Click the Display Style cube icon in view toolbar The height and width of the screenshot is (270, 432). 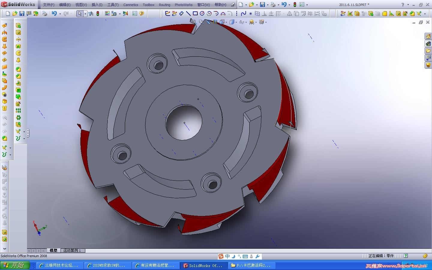[x=232, y=22]
